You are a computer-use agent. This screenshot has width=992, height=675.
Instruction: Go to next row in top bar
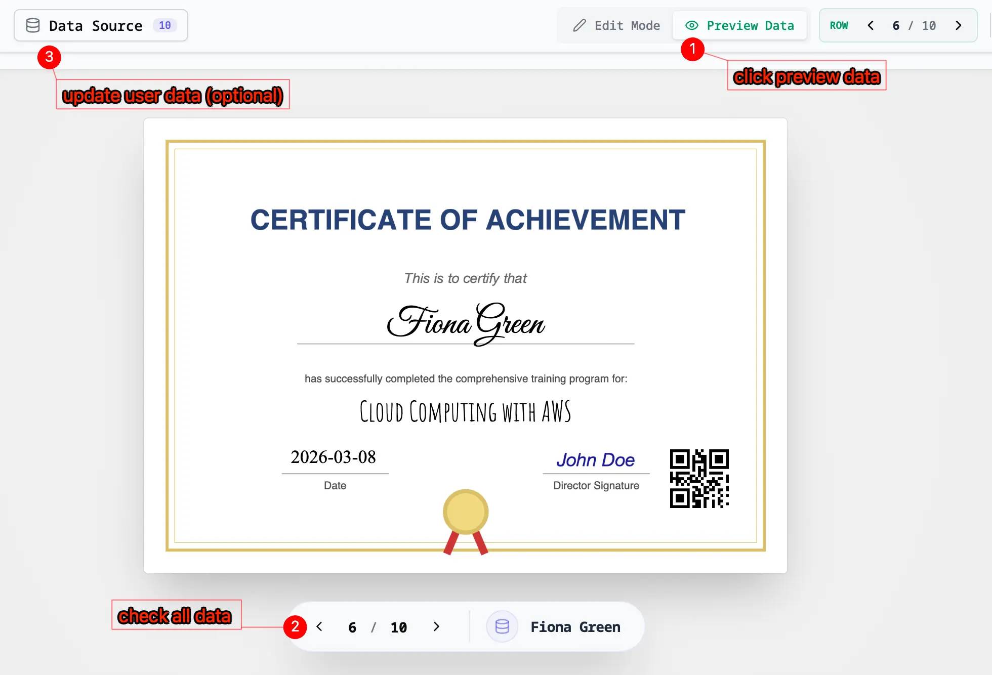958,25
